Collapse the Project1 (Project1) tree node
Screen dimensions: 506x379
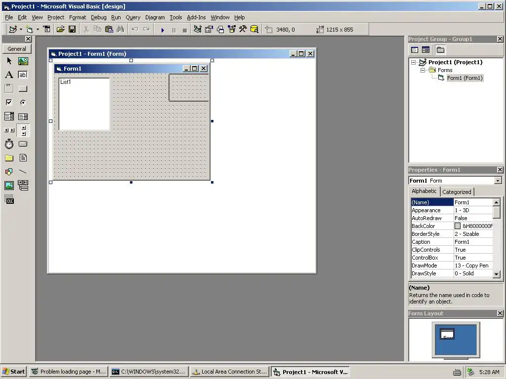point(414,62)
